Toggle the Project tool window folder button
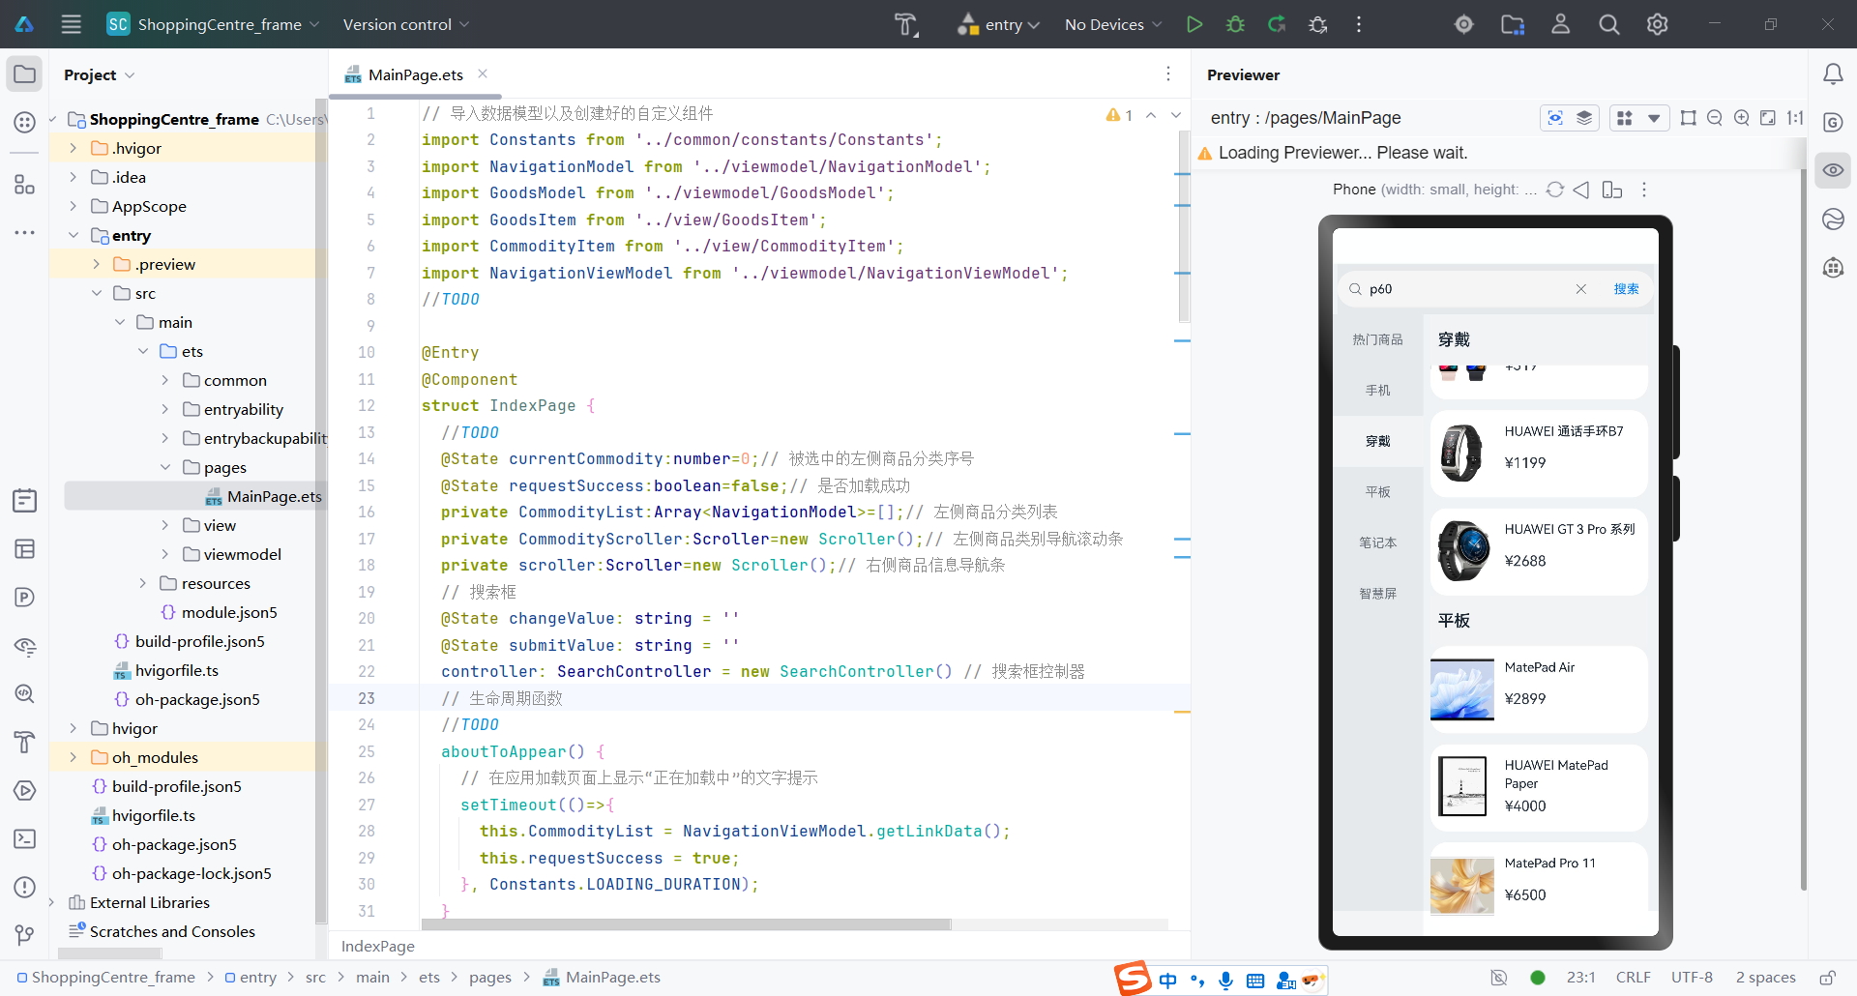The height and width of the screenshot is (996, 1857). [x=25, y=74]
